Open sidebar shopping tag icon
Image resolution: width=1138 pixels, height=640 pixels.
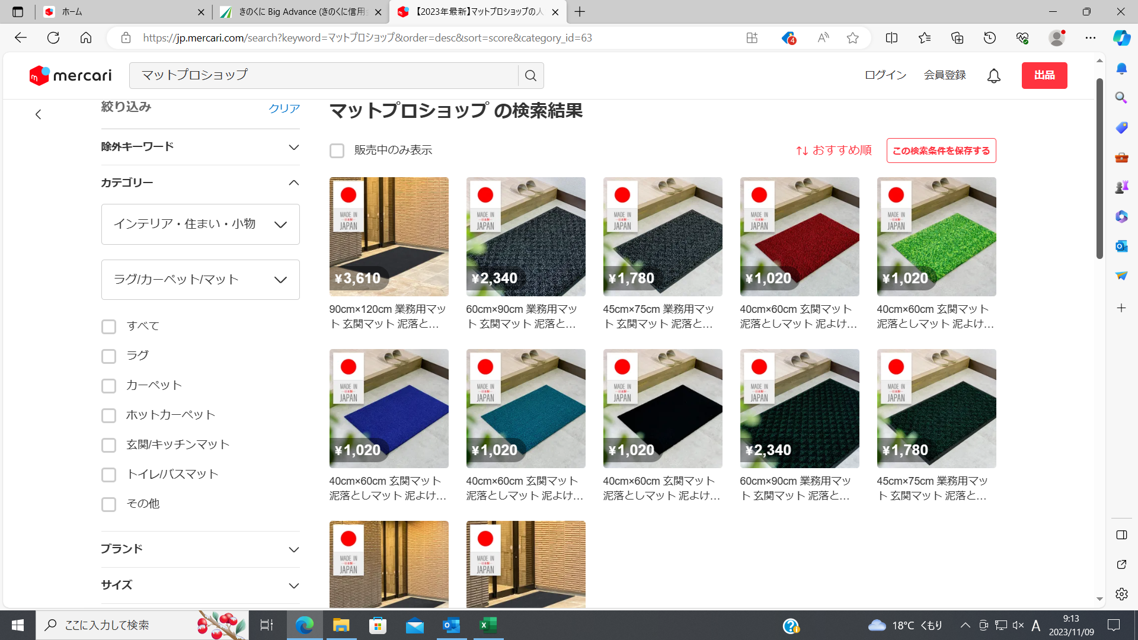[1121, 127]
